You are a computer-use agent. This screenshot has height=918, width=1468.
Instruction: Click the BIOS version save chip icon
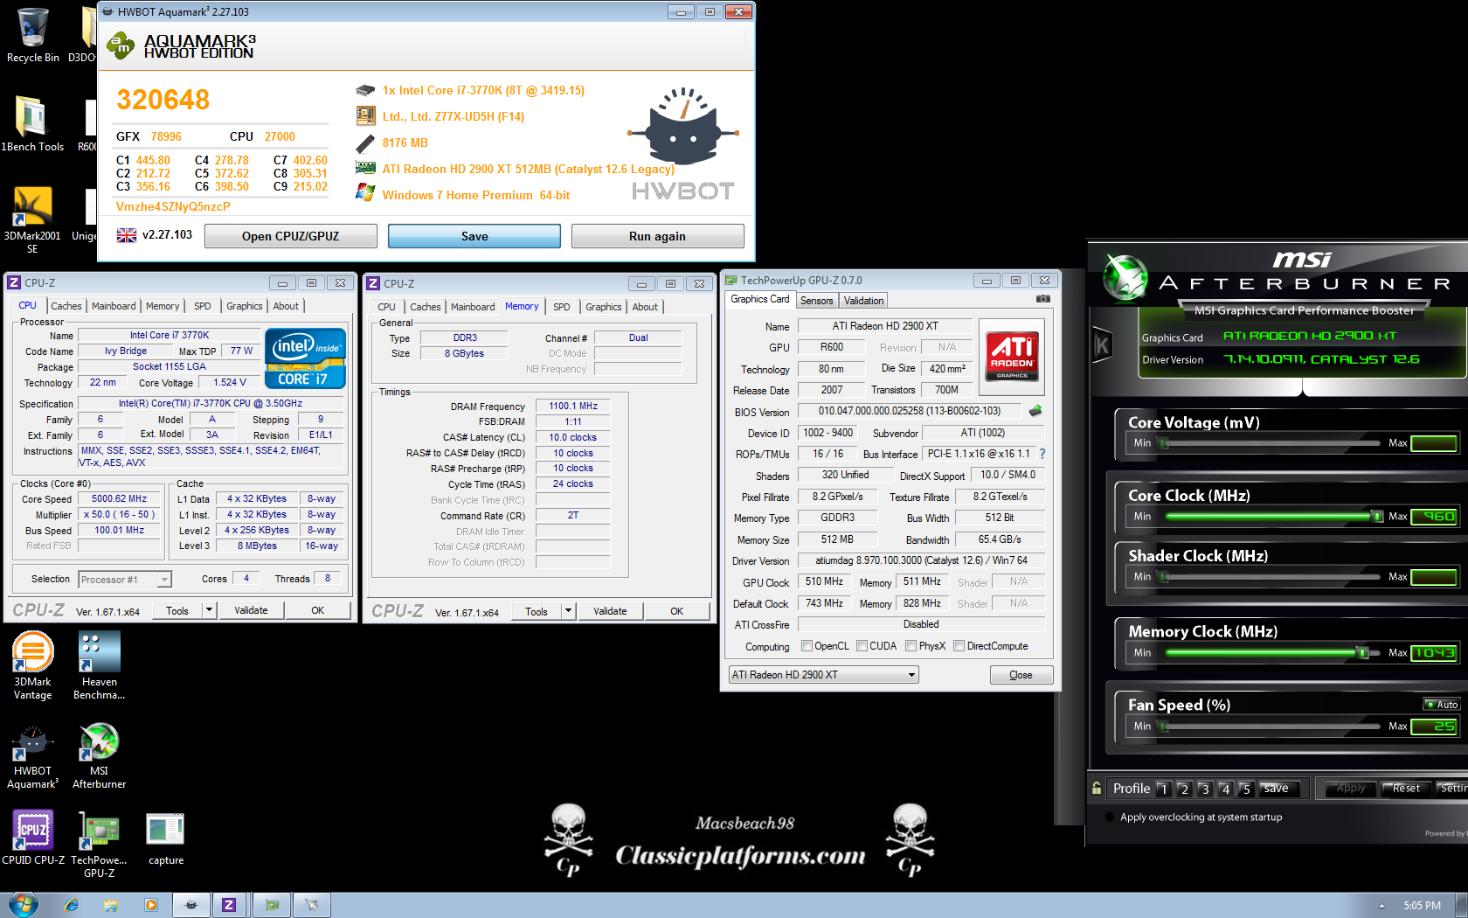point(1035,411)
